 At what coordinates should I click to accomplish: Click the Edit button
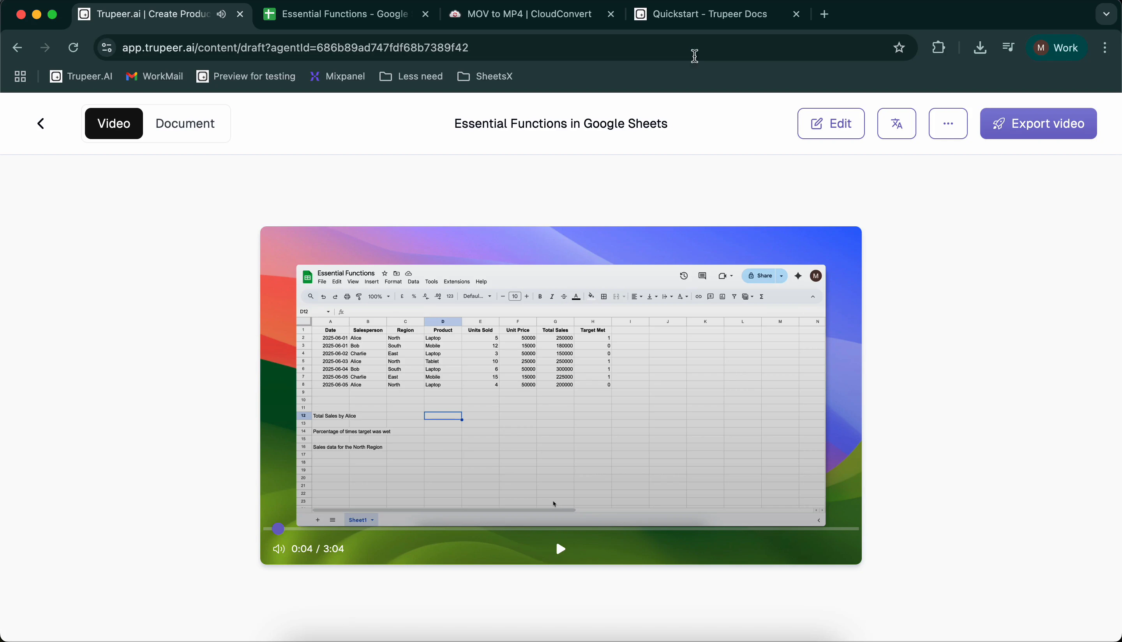pos(831,123)
